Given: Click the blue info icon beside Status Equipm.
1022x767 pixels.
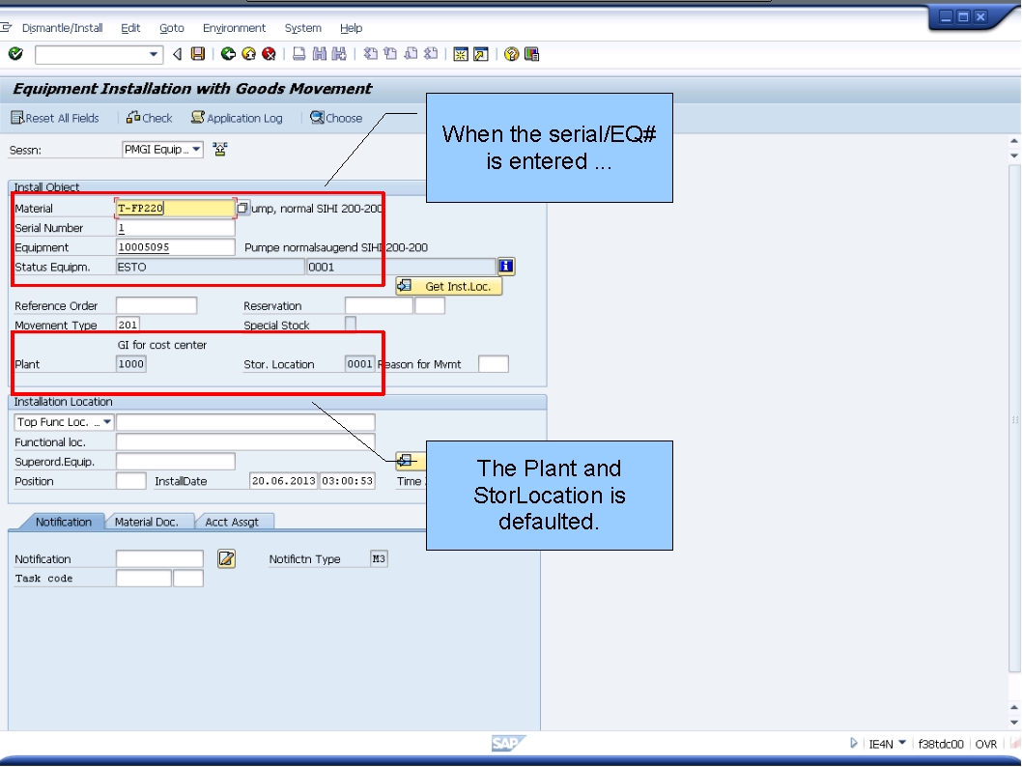Looking at the screenshot, I should [x=505, y=266].
